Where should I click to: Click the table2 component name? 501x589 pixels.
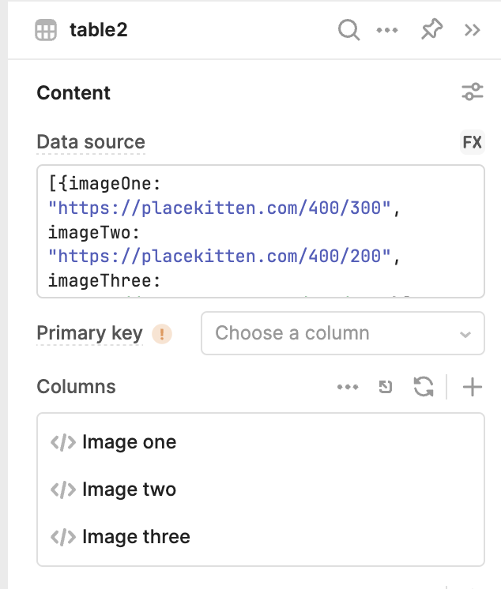tap(99, 31)
